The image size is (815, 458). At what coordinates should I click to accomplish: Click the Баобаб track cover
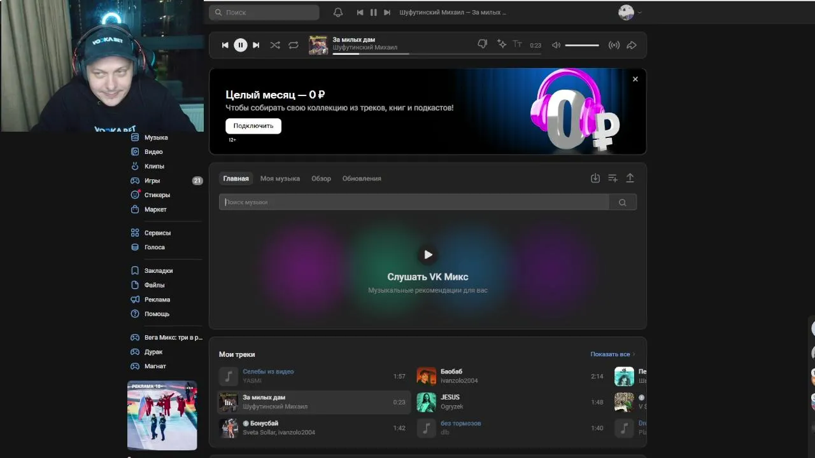pyautogui.click(x=426, y=376)
